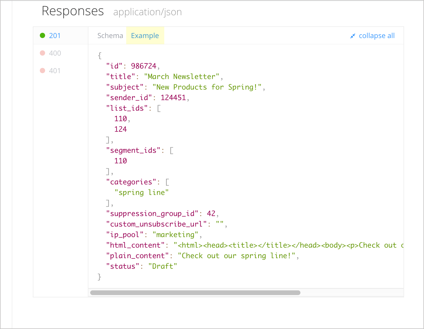The width and height of the screenshot is (424, 329).
Task: Select the 201 response code
Action: pos(55,36)
